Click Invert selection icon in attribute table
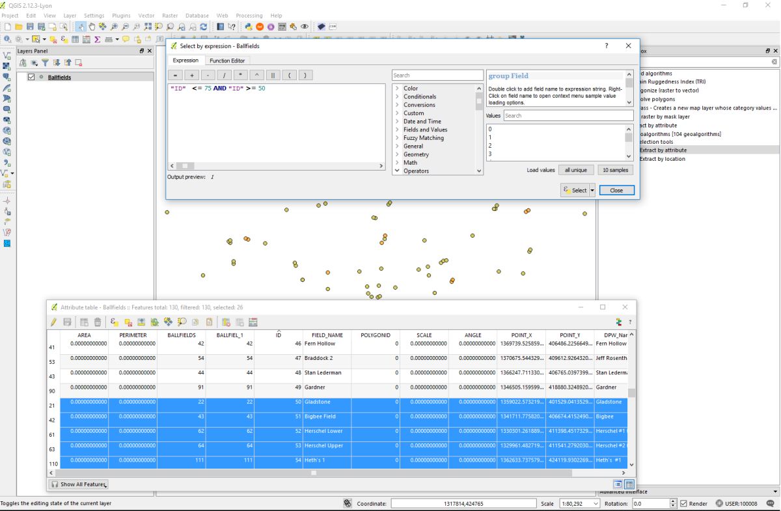The width and height of the screenshot is (781, 511). [x=154, y=322]
